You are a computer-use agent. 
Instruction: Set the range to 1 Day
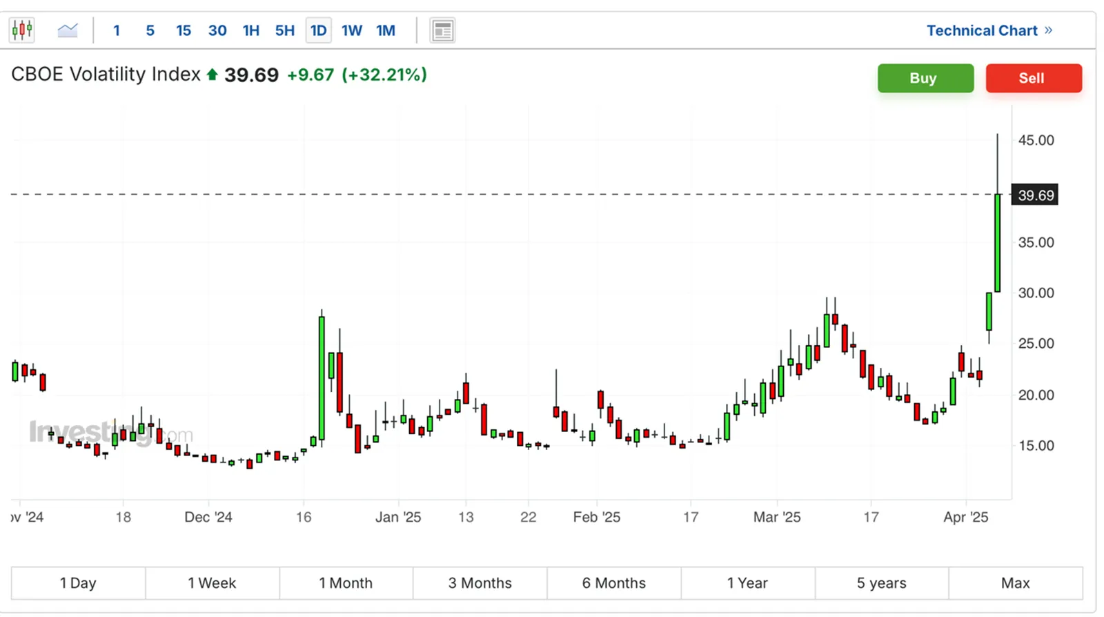(78, 583)
